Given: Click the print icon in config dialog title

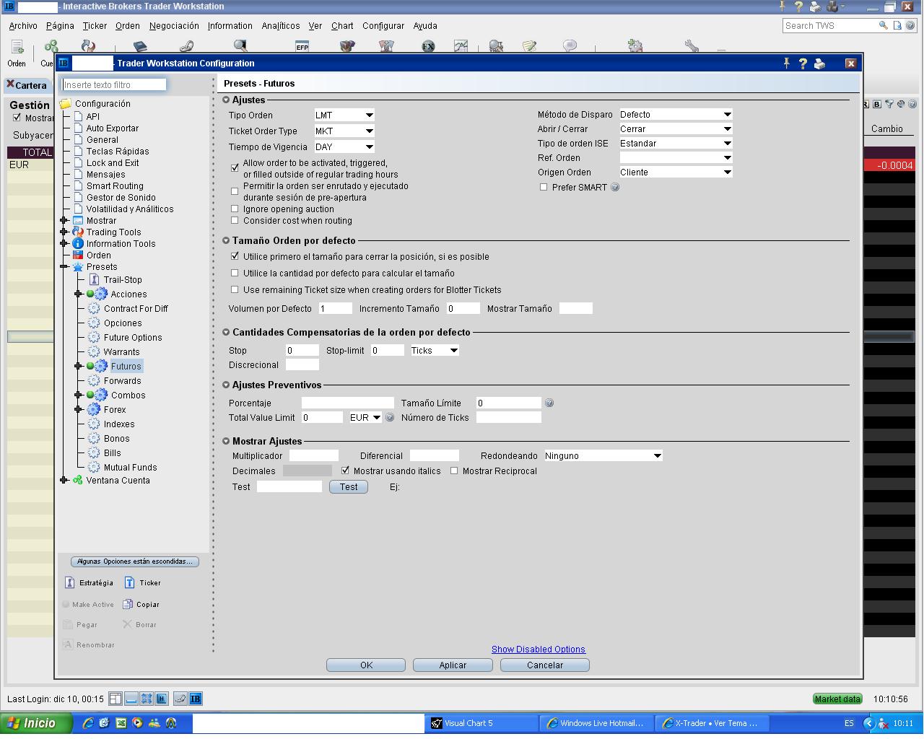Looking at the screenshot, I should pyautogui.click(x=819, y=64).
